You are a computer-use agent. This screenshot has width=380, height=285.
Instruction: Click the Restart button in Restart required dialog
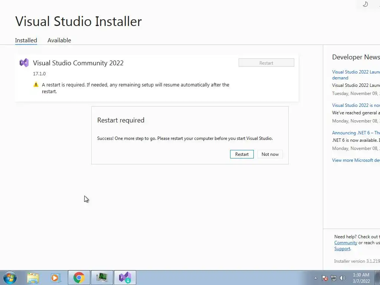(x=242, y=154)
